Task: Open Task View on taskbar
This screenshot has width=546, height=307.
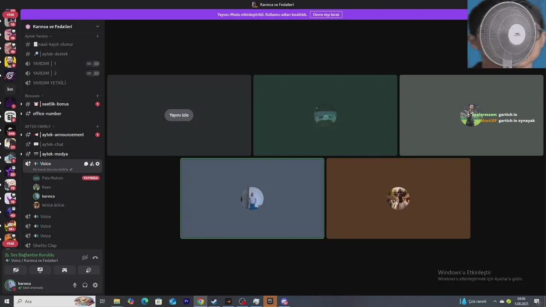Action: [102, 301]
